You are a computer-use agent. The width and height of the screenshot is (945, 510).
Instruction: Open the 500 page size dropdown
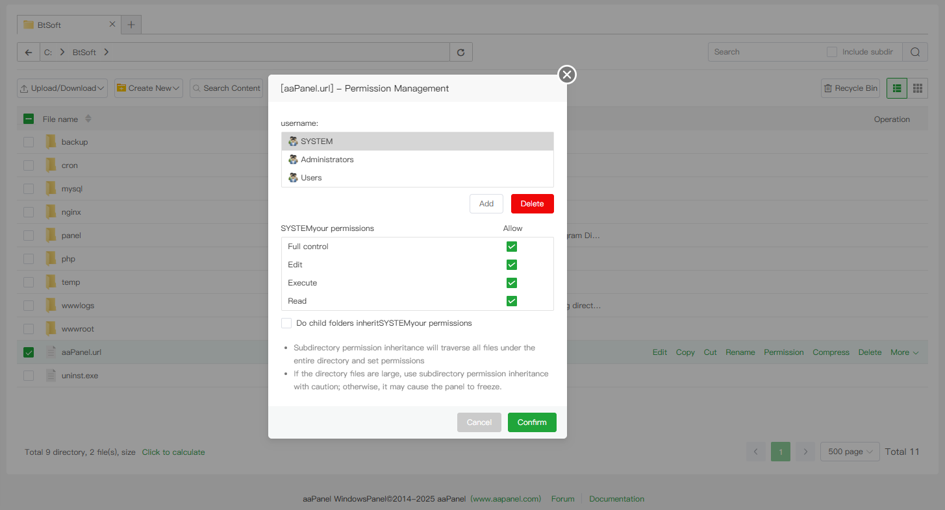850,452
